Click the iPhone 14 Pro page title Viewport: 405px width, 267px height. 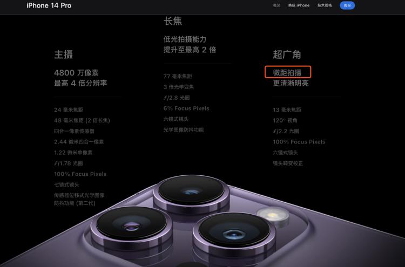pyautogui.click(x=49, y=5)
